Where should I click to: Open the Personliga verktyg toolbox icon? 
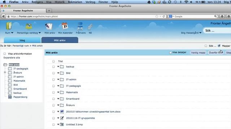(x=29, y=26)
